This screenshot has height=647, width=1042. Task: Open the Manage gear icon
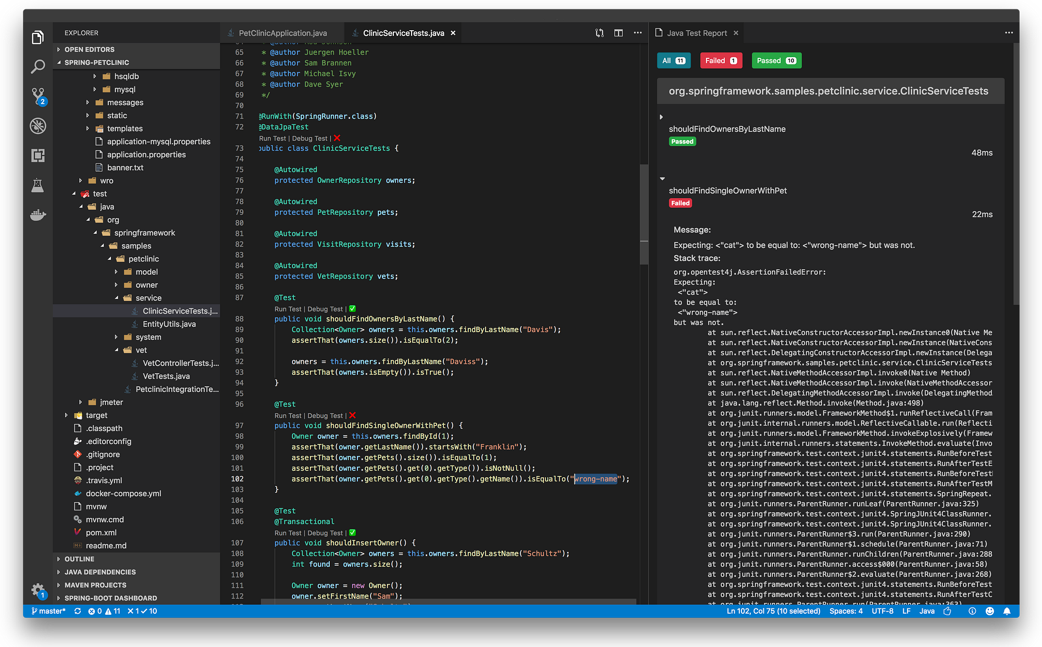click(37, 590)
